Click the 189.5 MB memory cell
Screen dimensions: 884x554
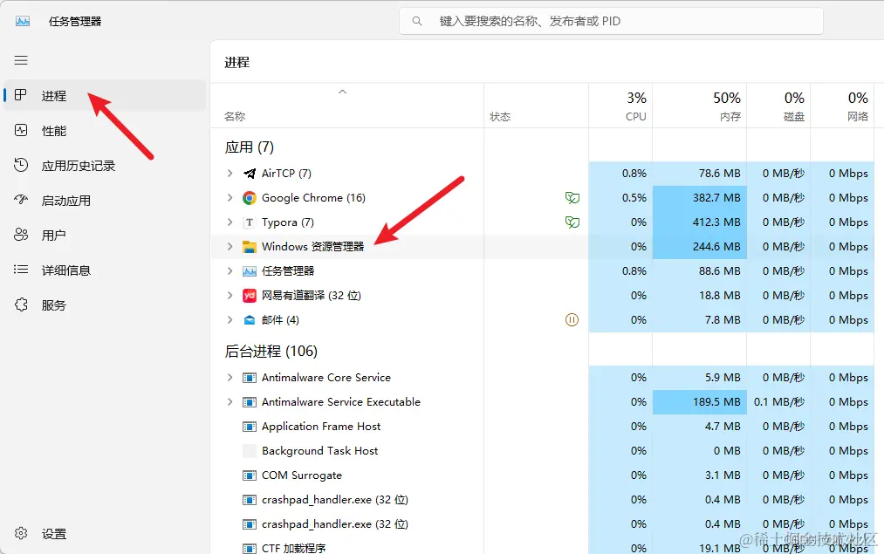click(x=700, y=402)
